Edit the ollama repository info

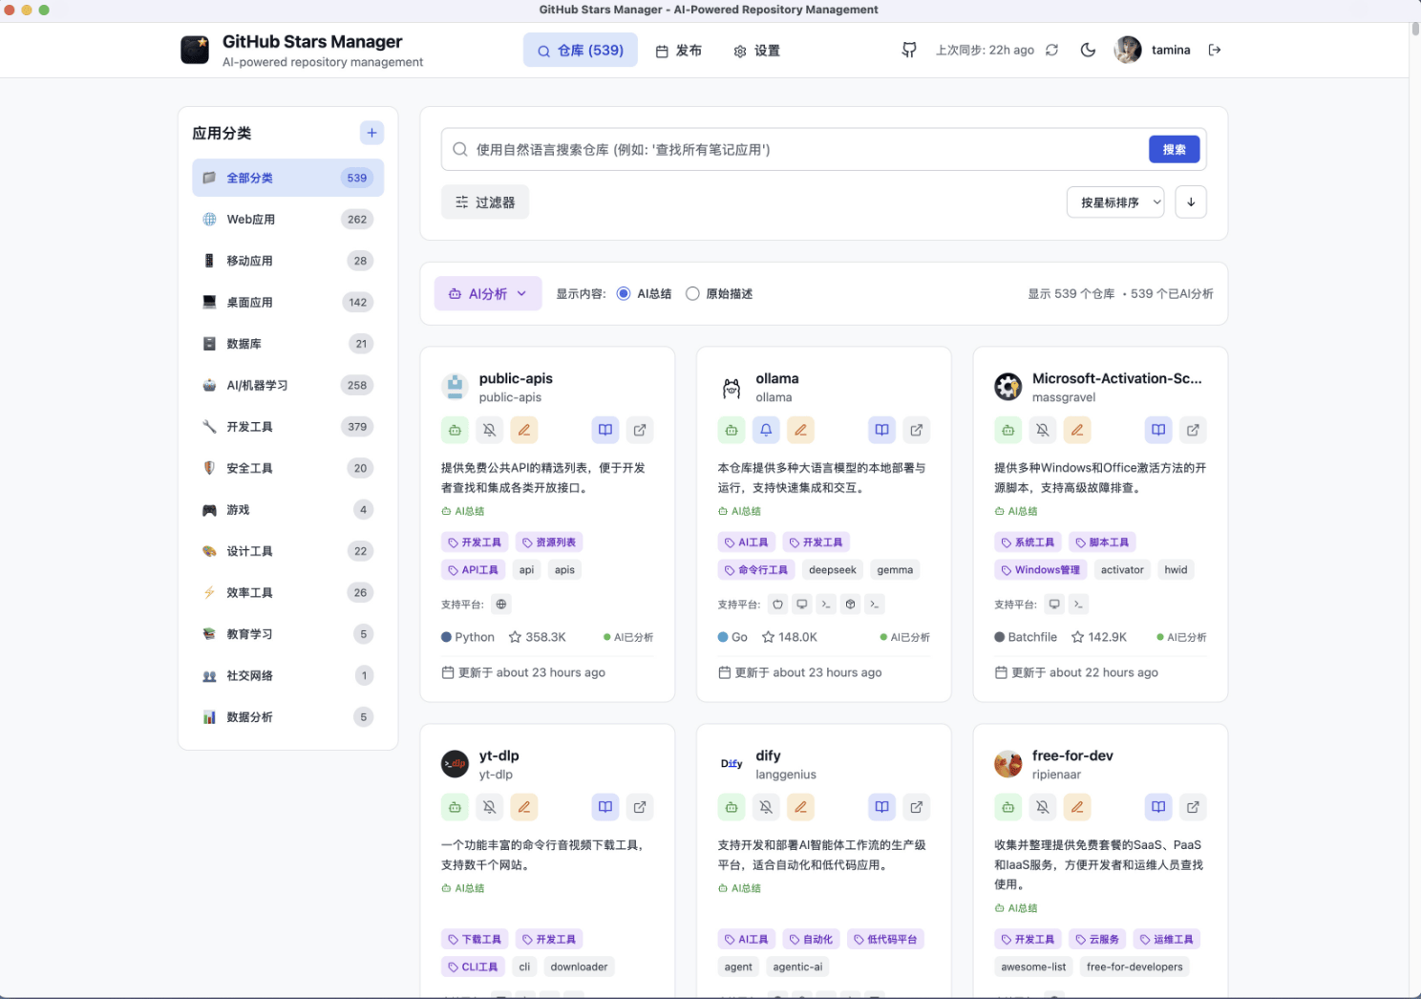coord(800,430)
